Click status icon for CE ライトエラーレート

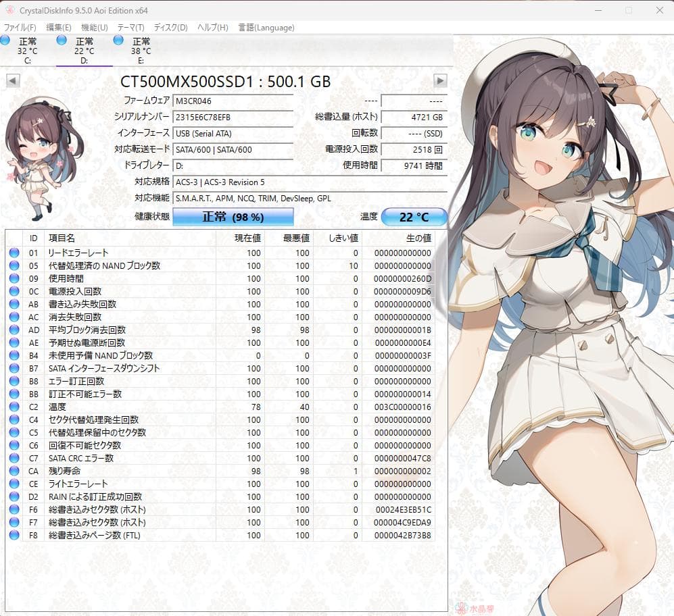(x=14, y=484)
